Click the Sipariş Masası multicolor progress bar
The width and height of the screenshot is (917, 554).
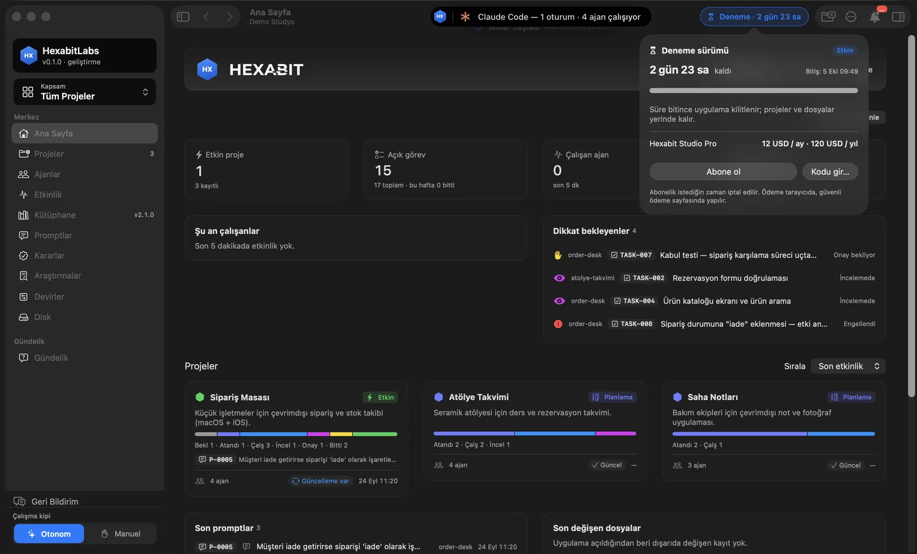[296, 434]
